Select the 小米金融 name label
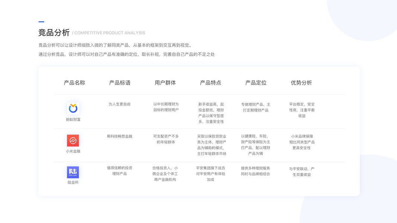The image size is (397, 223). click(73, 151)
